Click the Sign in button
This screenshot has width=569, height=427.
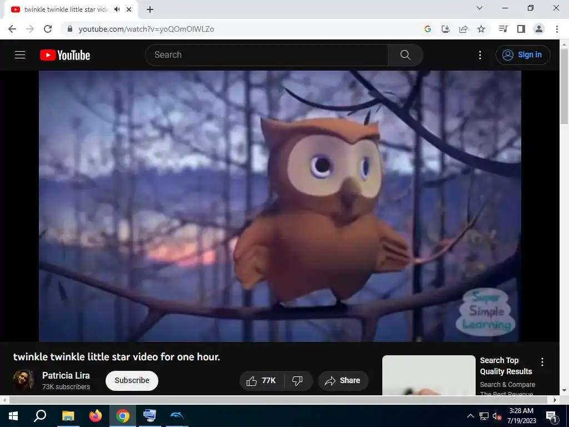tap(523, 55)
